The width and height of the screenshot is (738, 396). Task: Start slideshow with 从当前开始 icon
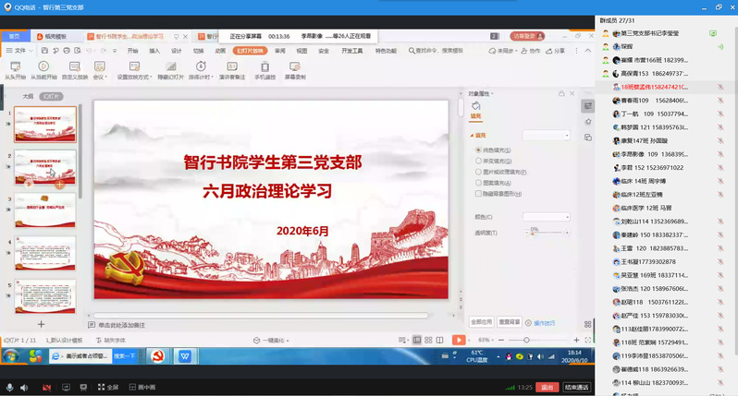(43, 67)
